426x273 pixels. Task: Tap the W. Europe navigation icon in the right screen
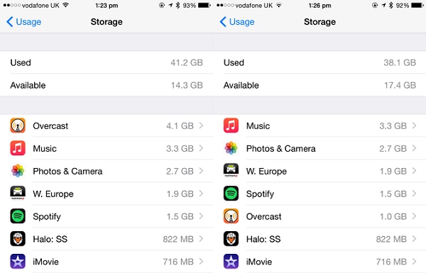tap(231, 171)
